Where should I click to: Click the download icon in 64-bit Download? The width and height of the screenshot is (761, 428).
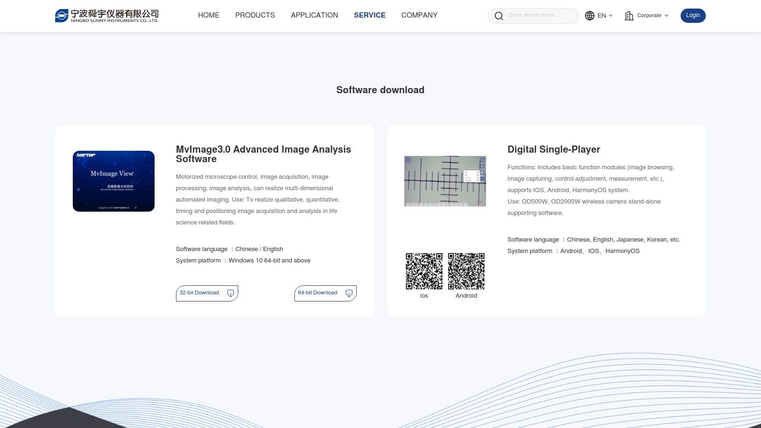349,293
